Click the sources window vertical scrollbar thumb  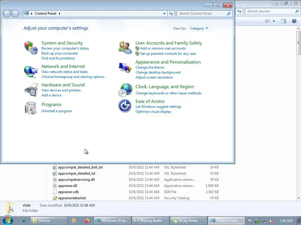pyautogui.click(x=299, y=43)
